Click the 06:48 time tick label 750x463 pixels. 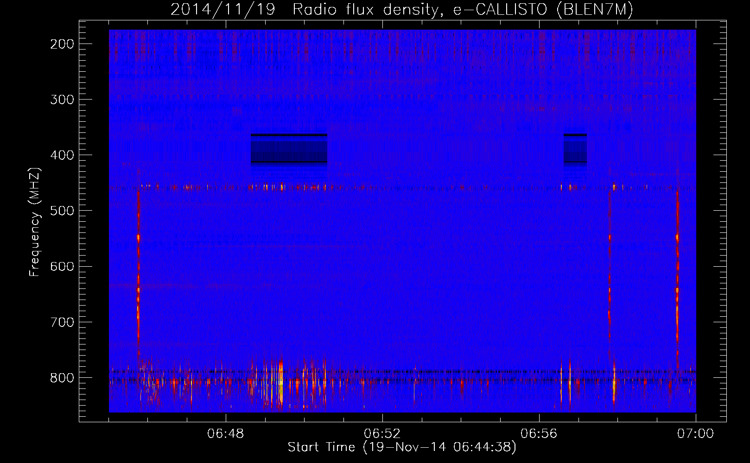(x=226, y=434)
